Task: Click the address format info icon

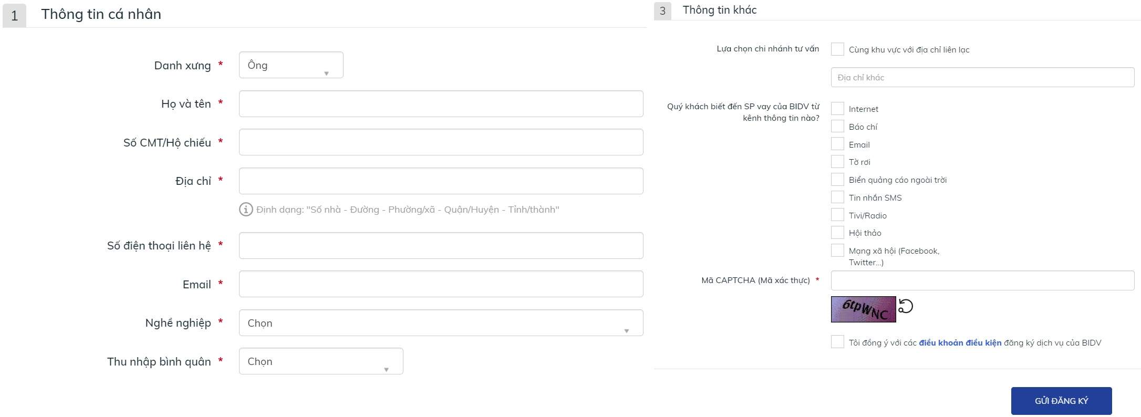Action: point(246,210)
